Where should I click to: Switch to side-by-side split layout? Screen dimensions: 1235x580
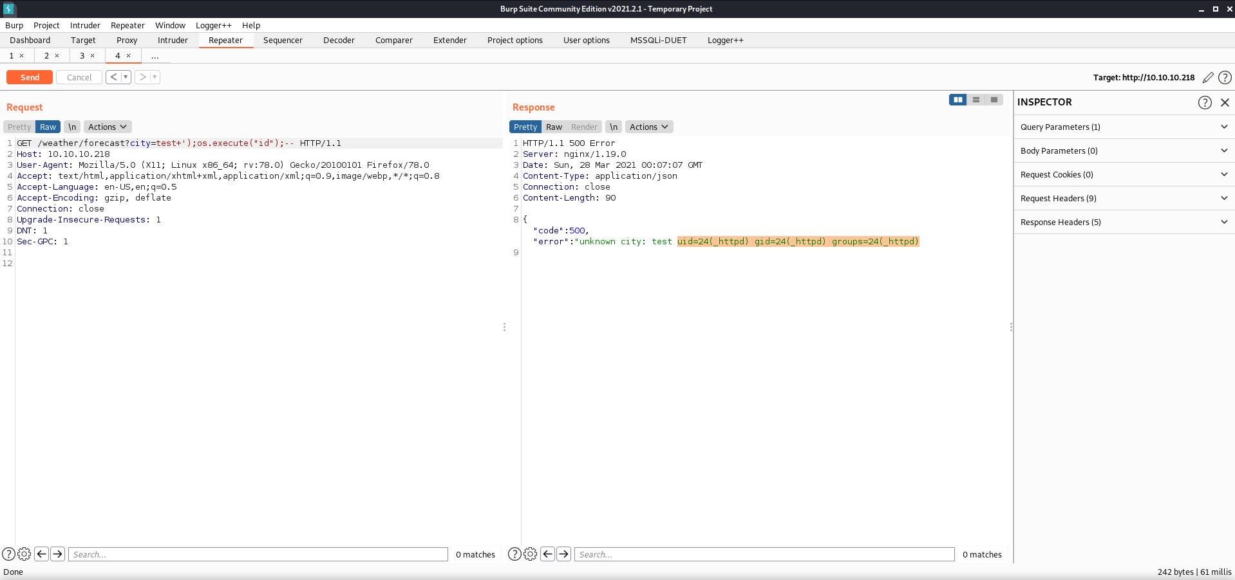(958, 100)
